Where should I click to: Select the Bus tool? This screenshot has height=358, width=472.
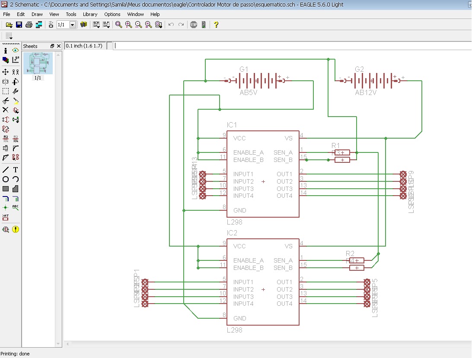point(6,199)
